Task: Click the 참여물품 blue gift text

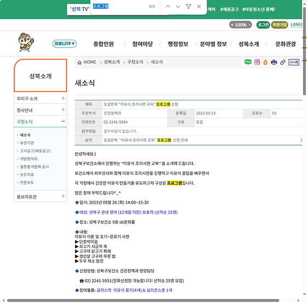Action: (134, 290)
